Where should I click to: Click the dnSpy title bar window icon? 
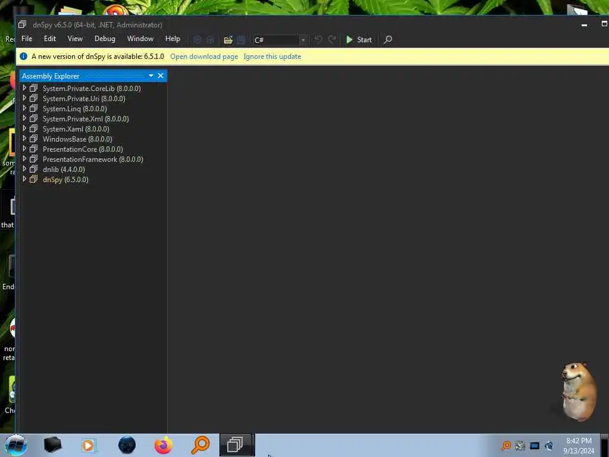(22, 24)
